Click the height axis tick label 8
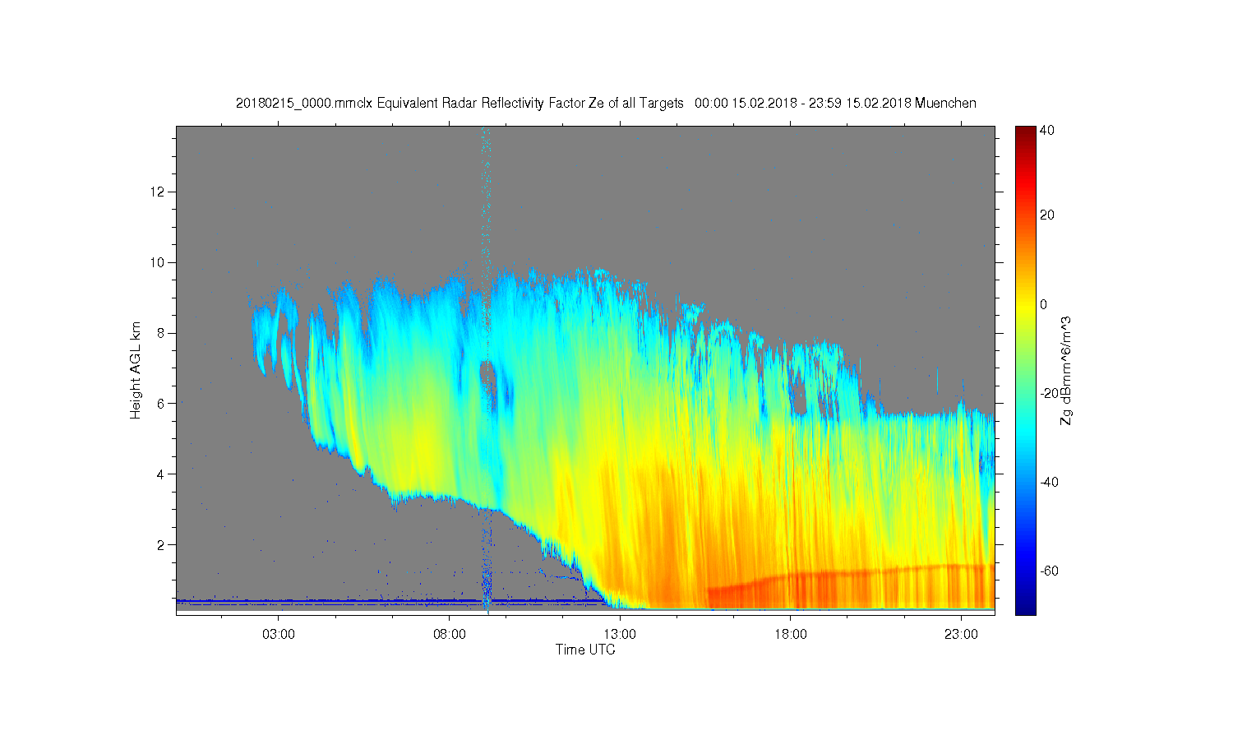1233x740 pixels. click(x=163, y=333)
